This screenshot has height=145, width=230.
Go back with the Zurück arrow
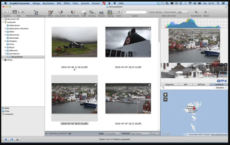[5, 12]
